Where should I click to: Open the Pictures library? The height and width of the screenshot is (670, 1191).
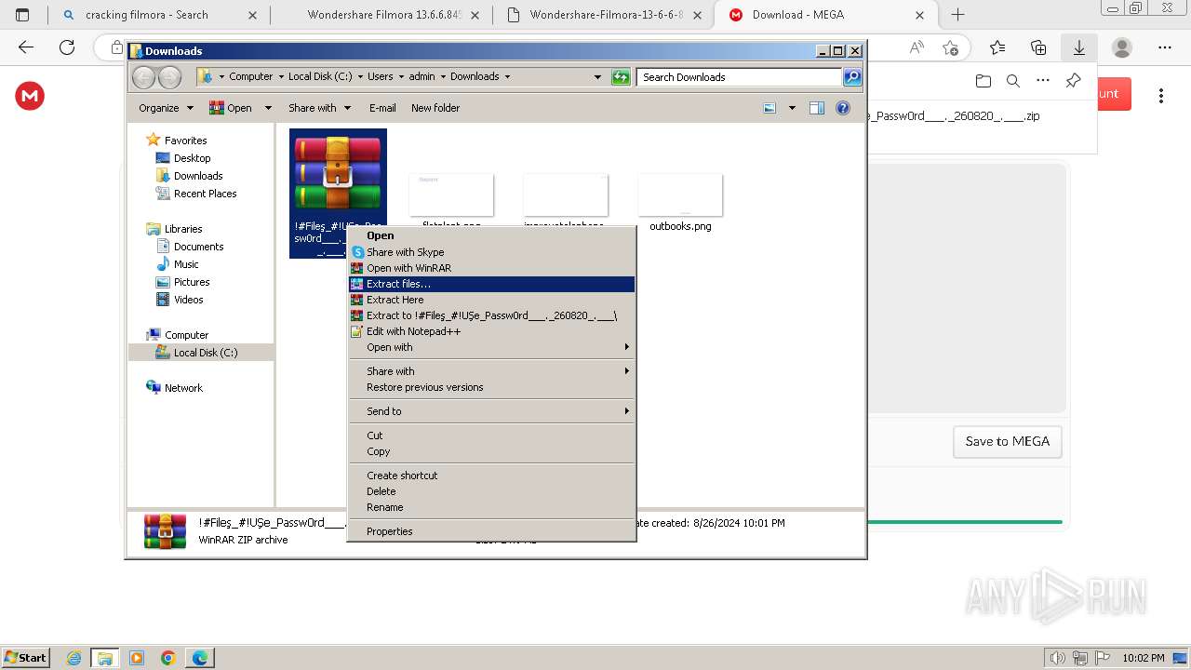192,282
